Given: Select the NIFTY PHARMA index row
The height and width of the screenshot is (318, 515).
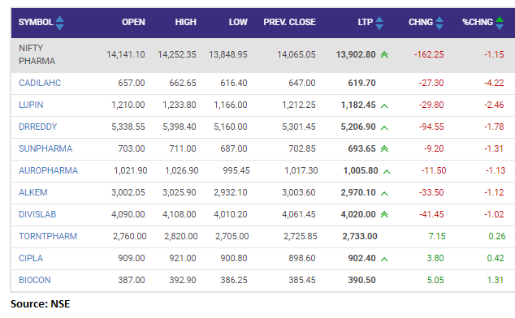Looking at the screenshot, I should (262, 55).
